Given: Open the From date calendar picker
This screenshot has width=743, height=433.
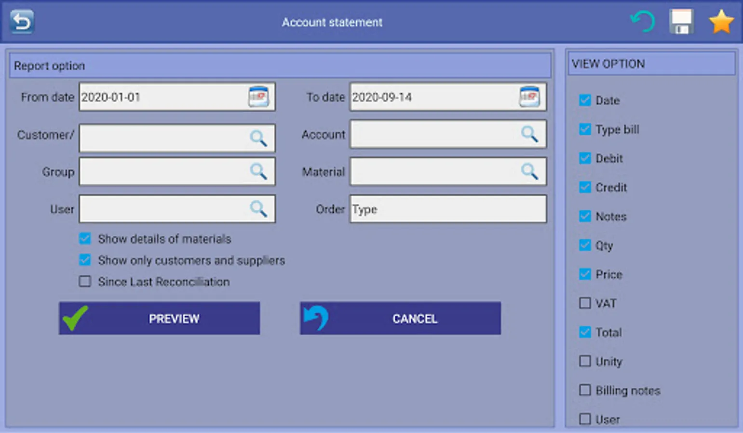Looking at the screenshot, I should coord(258,97).
